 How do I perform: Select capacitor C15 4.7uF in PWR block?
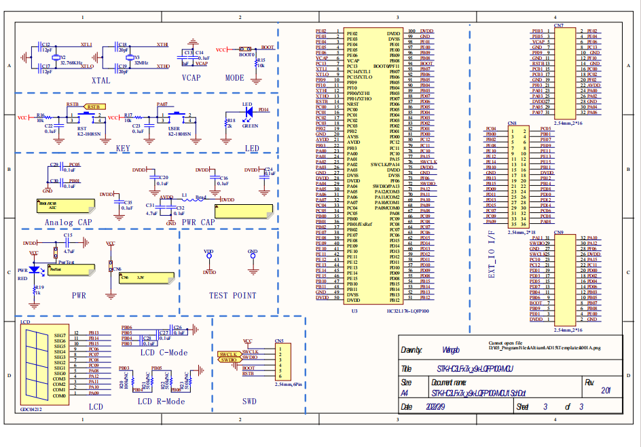pyautogui.click(x=69, y=243)
